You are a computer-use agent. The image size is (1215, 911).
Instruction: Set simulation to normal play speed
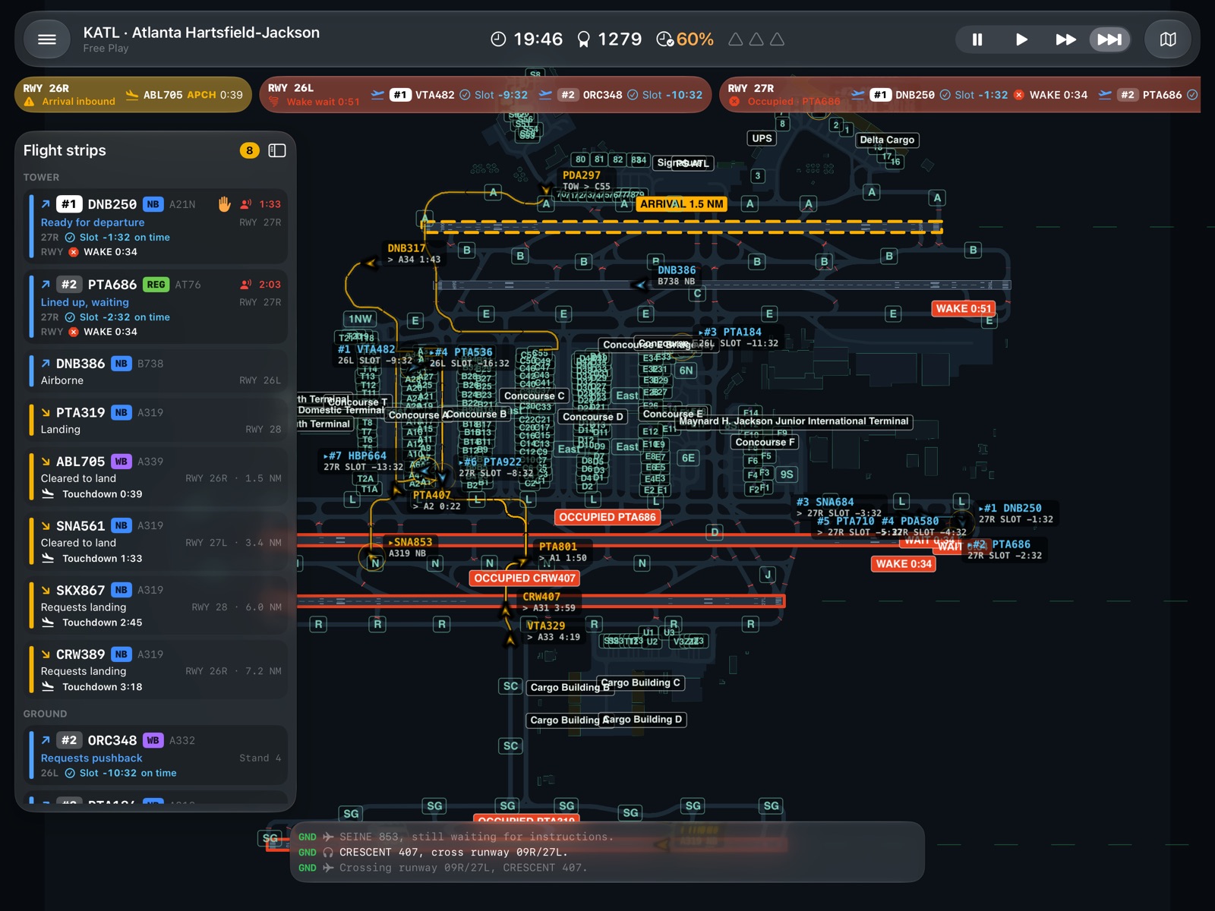pyautogui.click(x=1021, y=39)
